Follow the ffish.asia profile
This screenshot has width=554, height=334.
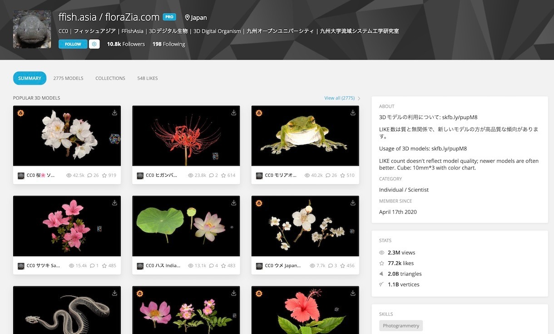coord(73,44)
